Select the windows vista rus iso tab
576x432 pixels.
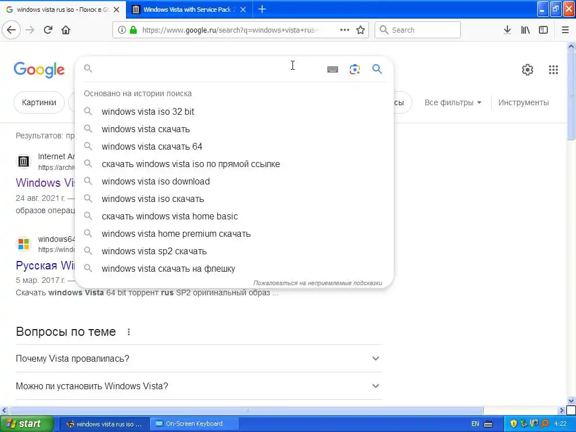(x=63, y=10)
